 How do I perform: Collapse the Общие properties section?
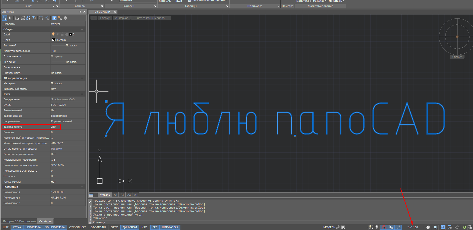pos(82,29)
